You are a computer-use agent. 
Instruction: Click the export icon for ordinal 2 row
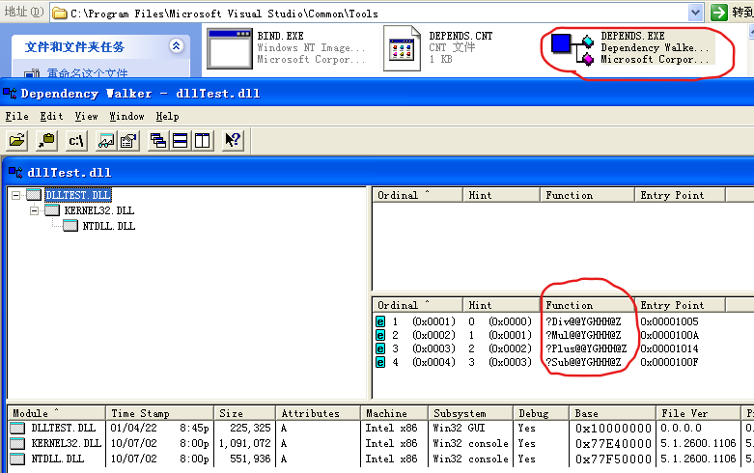[380, 335]
